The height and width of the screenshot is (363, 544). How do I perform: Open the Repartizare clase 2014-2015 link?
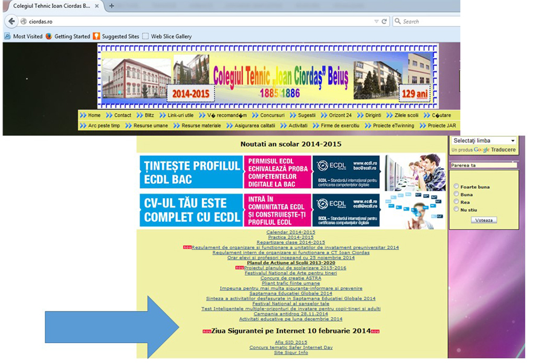click(291, 243)
